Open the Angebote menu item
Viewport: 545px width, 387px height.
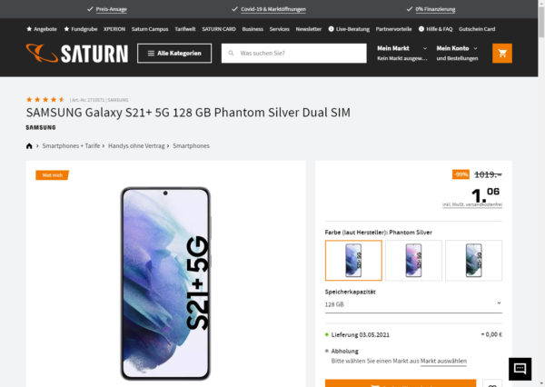coord(41,29)
